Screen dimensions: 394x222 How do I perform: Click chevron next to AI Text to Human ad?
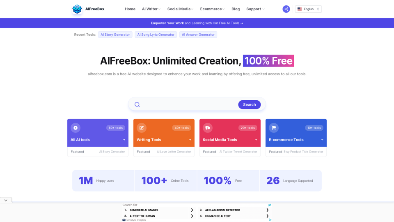192,216
